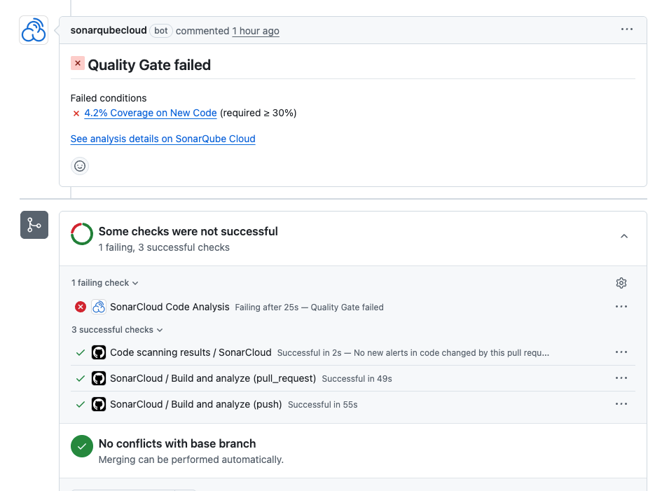Collapse the 3 successful checks group

click(x=117, y=330)
